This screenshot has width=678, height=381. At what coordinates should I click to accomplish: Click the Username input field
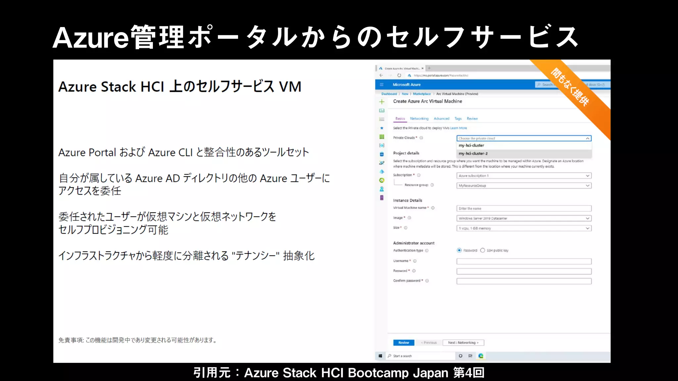(524, 261)
